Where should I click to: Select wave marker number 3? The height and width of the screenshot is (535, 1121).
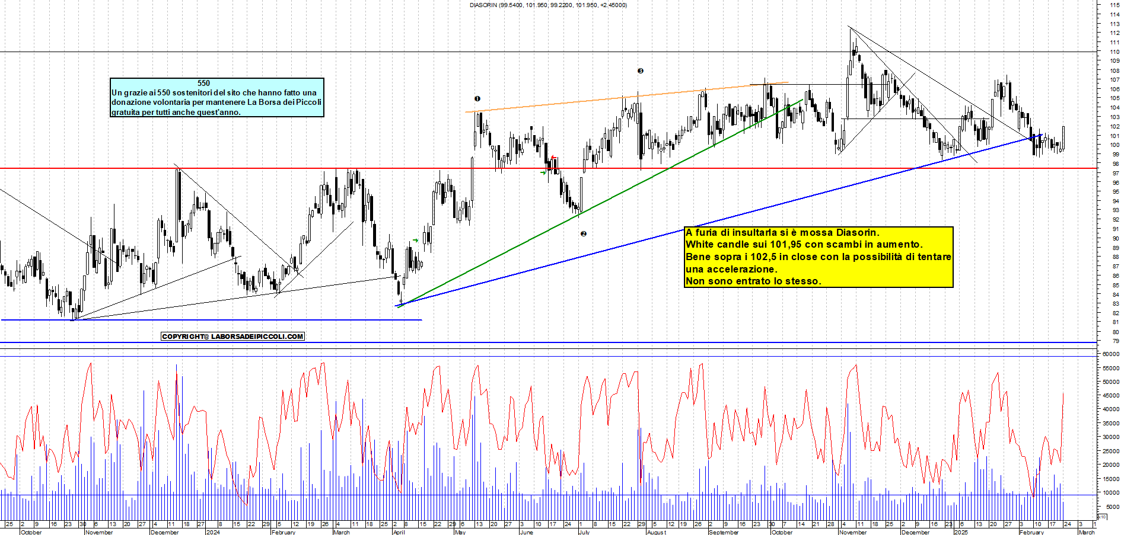point(641,71)
